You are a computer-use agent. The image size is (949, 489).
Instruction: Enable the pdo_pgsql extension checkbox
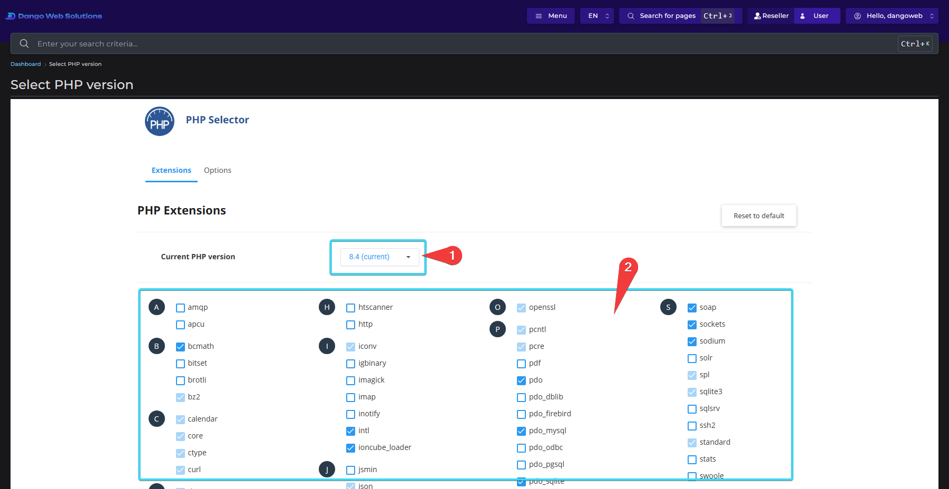pyautogui.click(x=521, y=465)
